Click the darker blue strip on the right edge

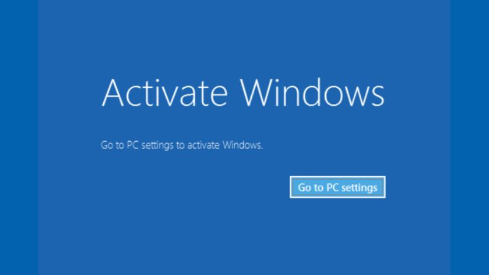point(469,137)
